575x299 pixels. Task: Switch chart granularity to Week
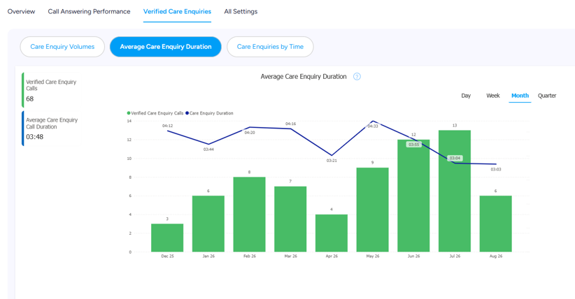click(x=493, y=96)
